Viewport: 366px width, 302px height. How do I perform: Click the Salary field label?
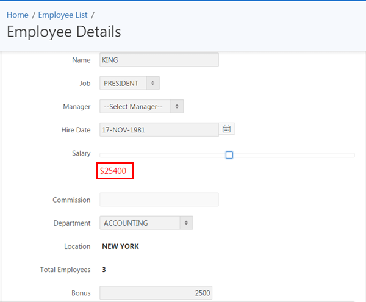(x=81, y=154)
